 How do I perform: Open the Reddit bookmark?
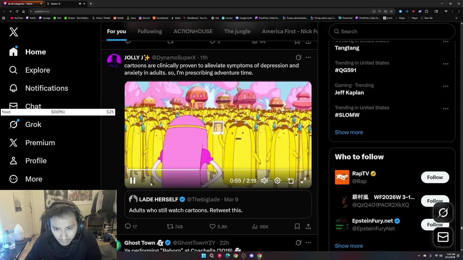coord(119,18)
